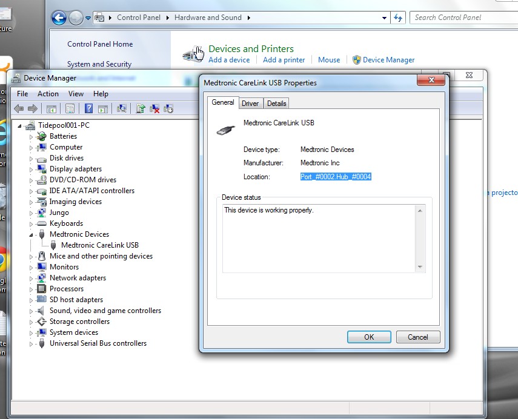Click the Disable device toolbar icon
The height and width of the screenshot is (419, 518).
(x=168, y=108)
